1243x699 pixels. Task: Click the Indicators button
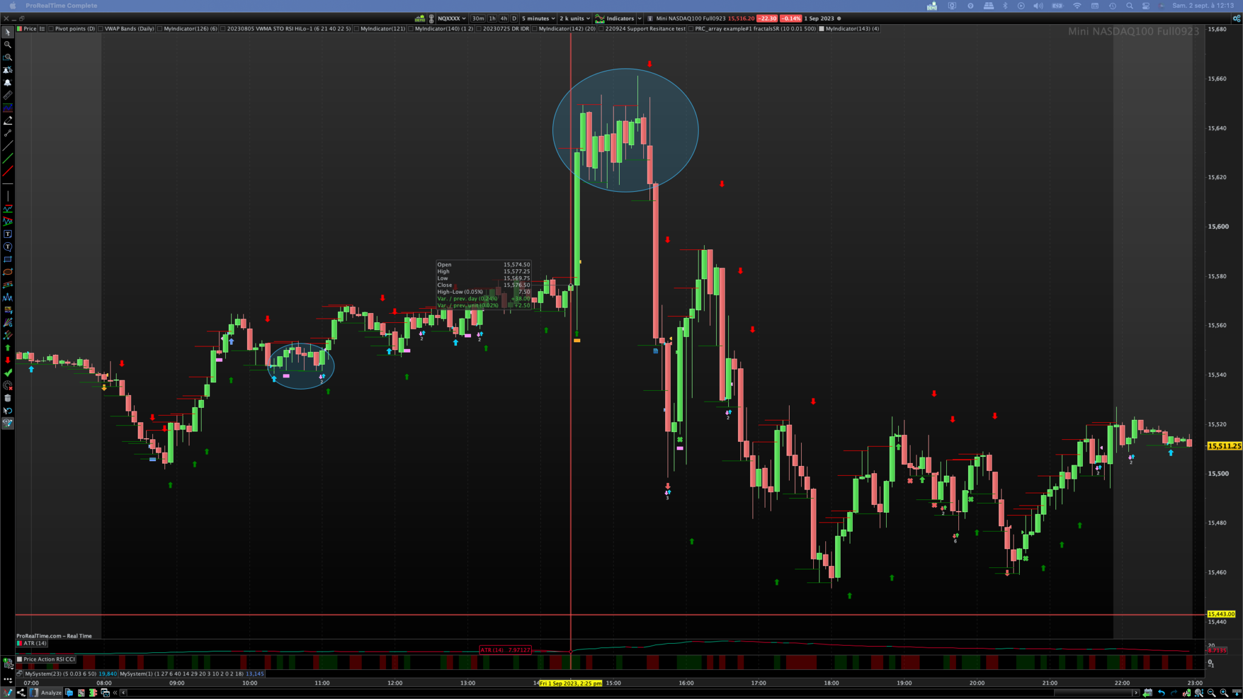(x=620, y=18)
